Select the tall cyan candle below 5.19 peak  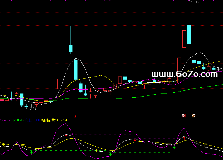189,35
